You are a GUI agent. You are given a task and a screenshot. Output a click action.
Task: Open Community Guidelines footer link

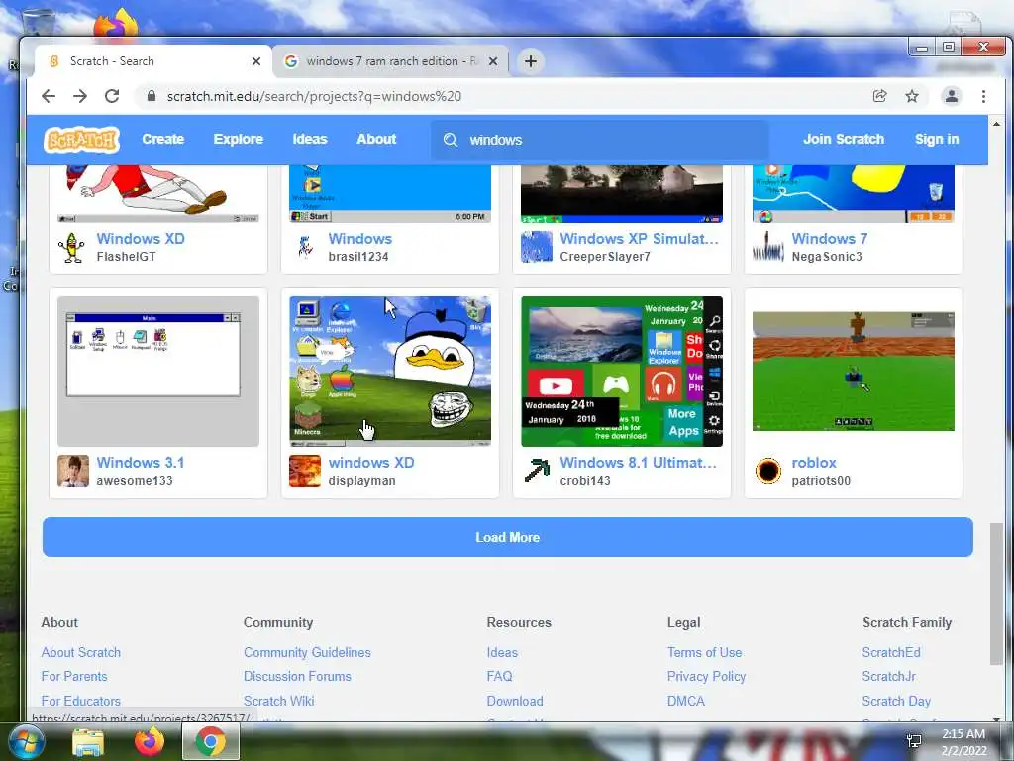[x=307, y=652]
